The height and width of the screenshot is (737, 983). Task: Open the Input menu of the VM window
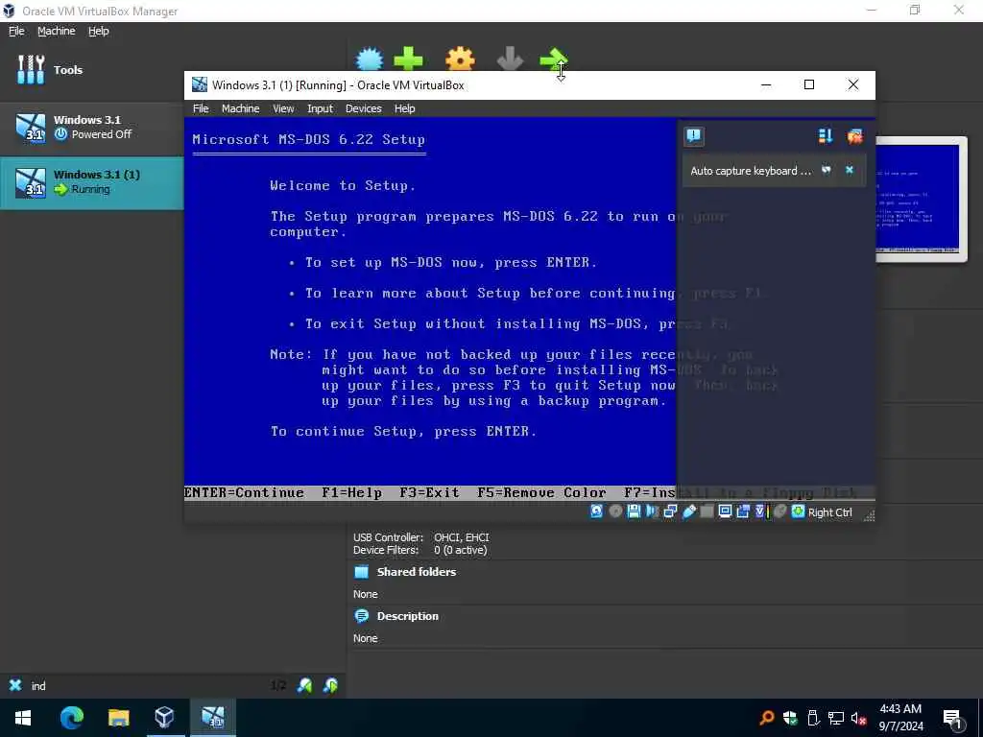pyautogui.click(x=320, y=108)
